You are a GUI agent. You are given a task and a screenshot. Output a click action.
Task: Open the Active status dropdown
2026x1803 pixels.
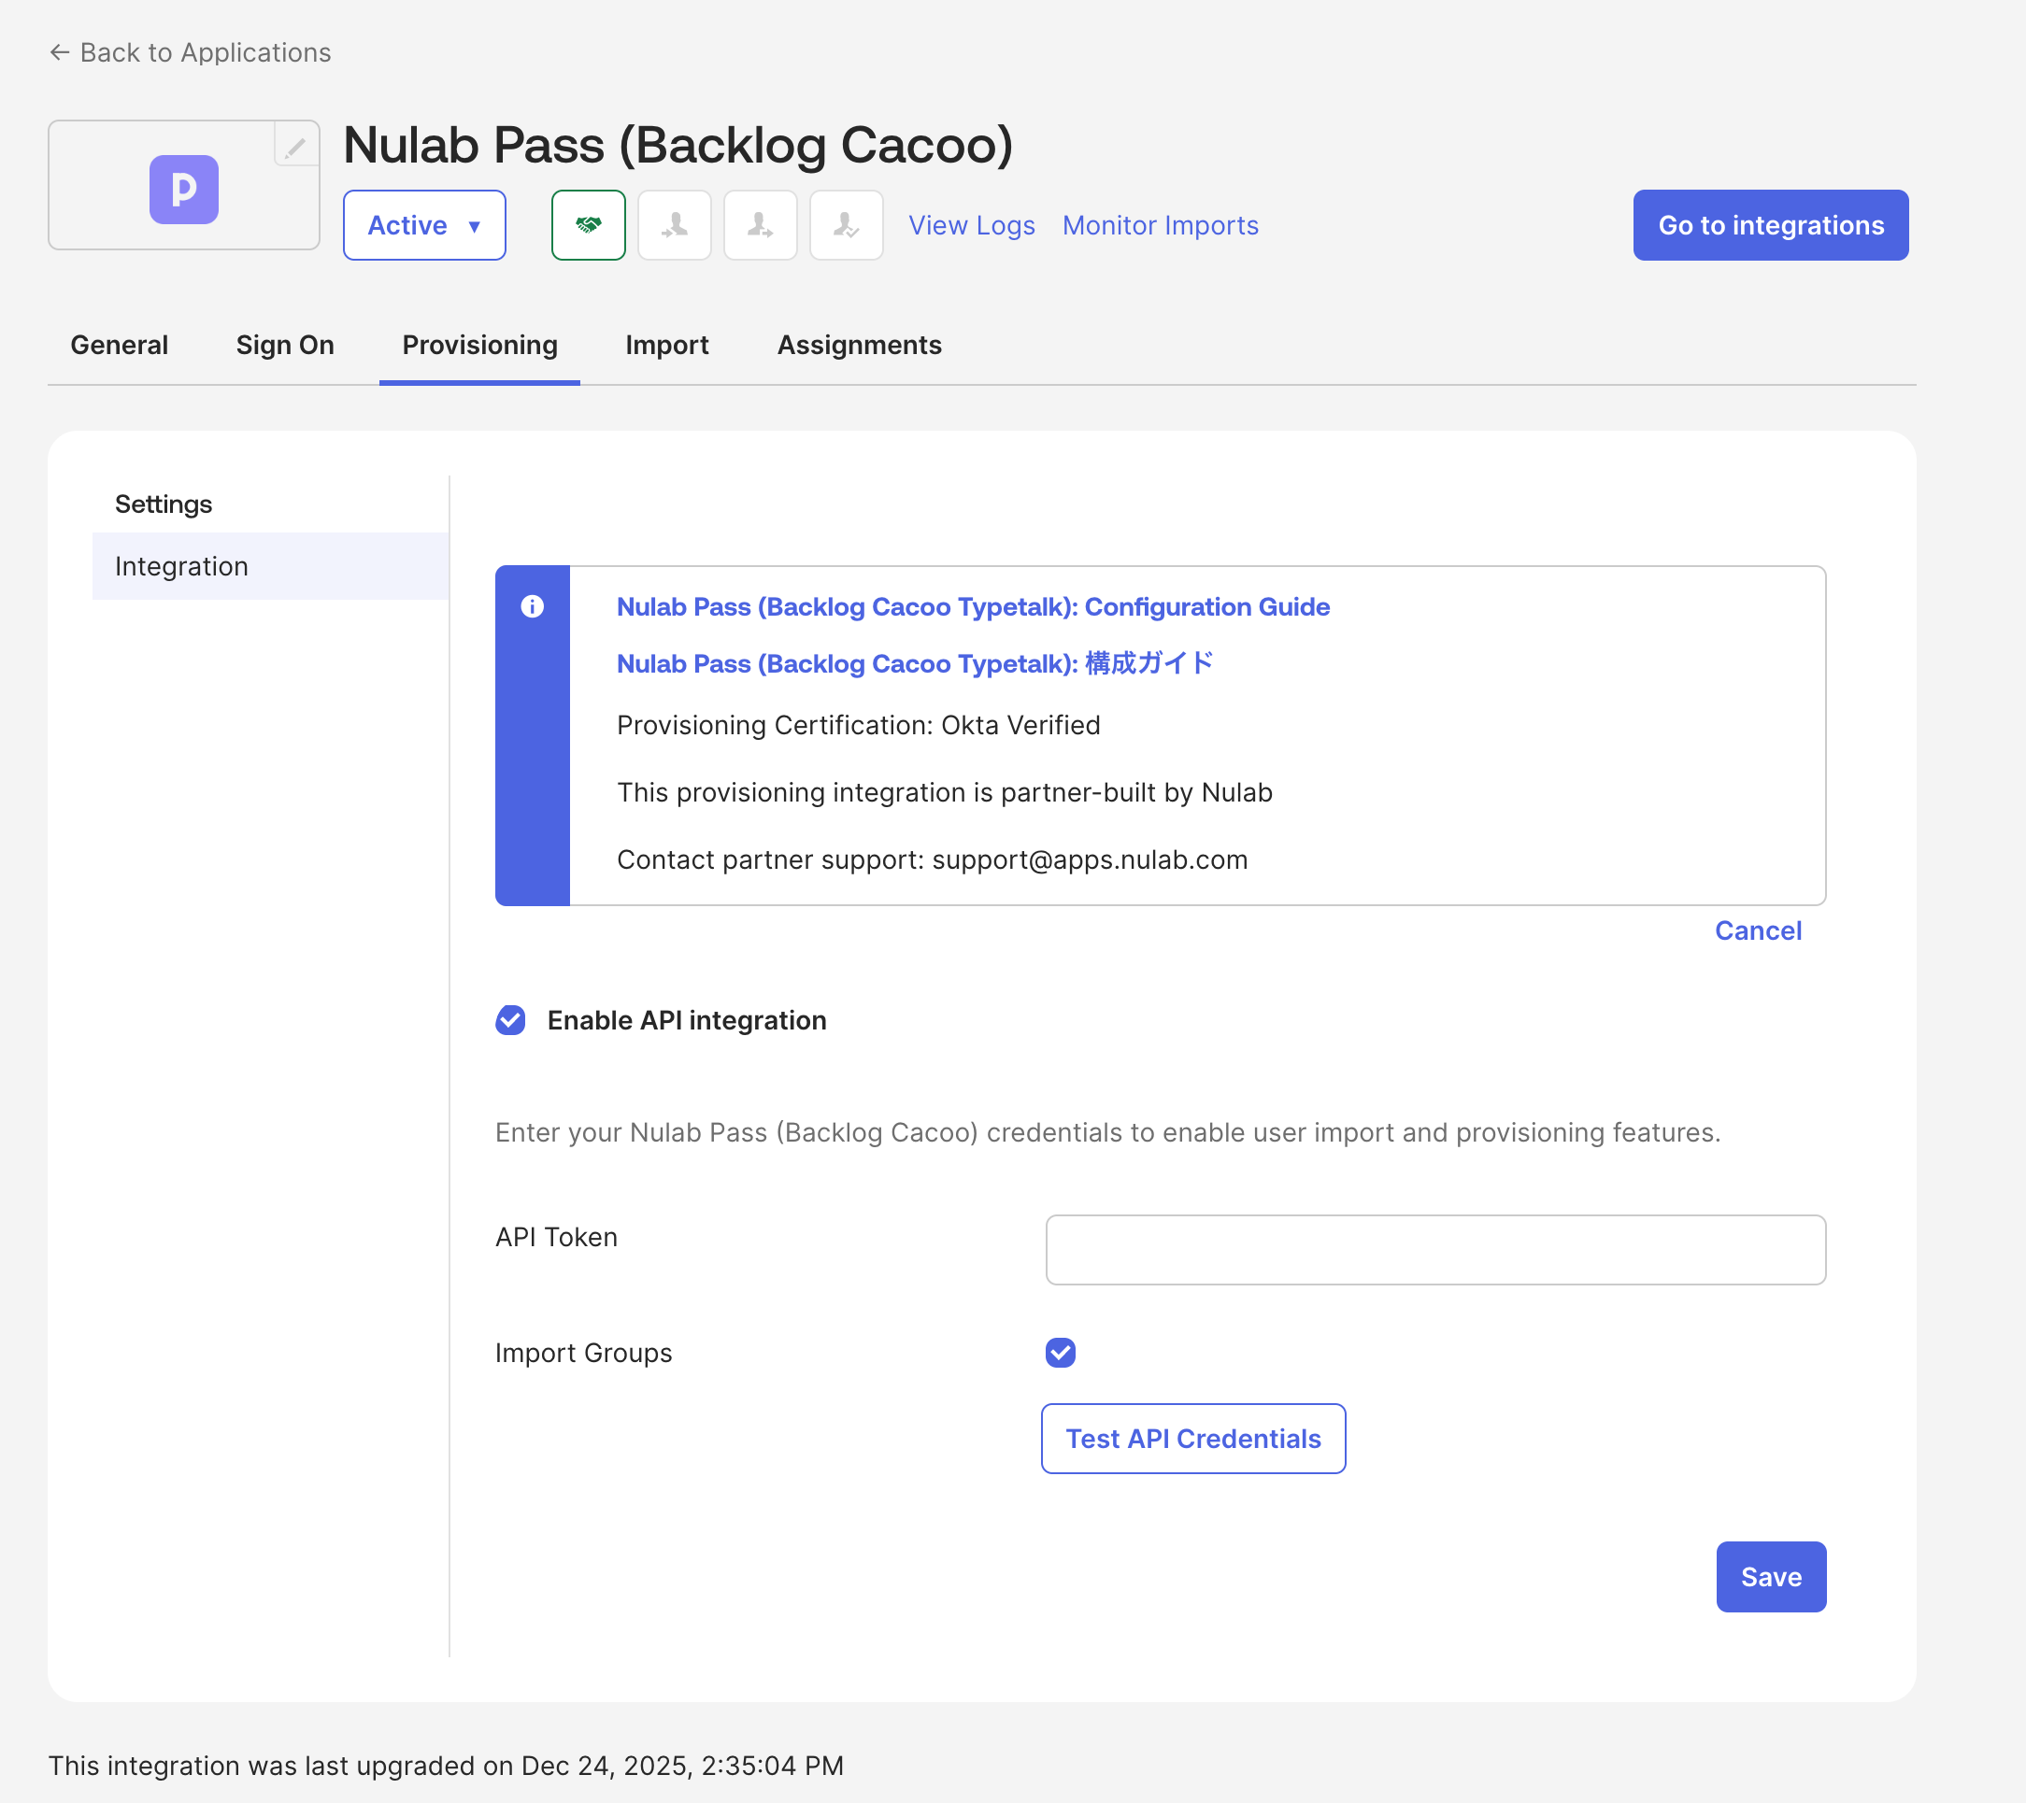pos(424,225)
